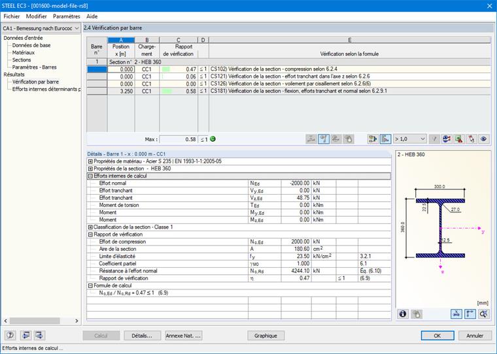The image size is (497, 354).
Task: Click the green bar in 0.58 ratio cell
Action: (167, 91)
